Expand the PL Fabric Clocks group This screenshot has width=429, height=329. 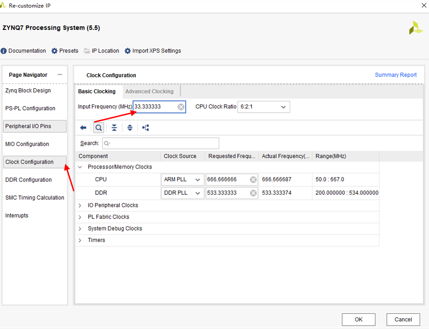click(80, 217)
